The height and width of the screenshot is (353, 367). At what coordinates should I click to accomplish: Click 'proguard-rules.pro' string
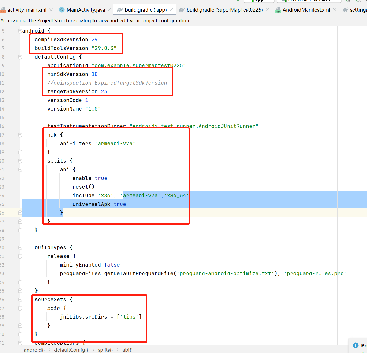tap(315, 273)
